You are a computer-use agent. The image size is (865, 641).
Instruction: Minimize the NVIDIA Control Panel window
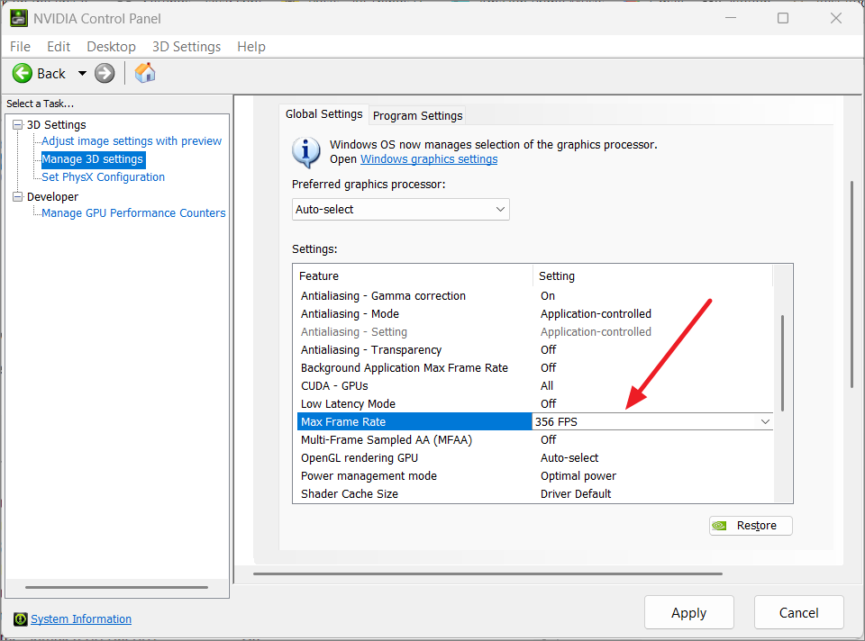click(x=731, y=18)
